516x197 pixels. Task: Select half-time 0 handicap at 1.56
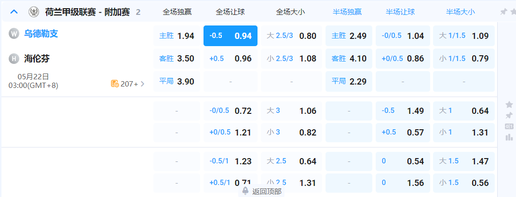pyautogui.click(x=403, y=183)
